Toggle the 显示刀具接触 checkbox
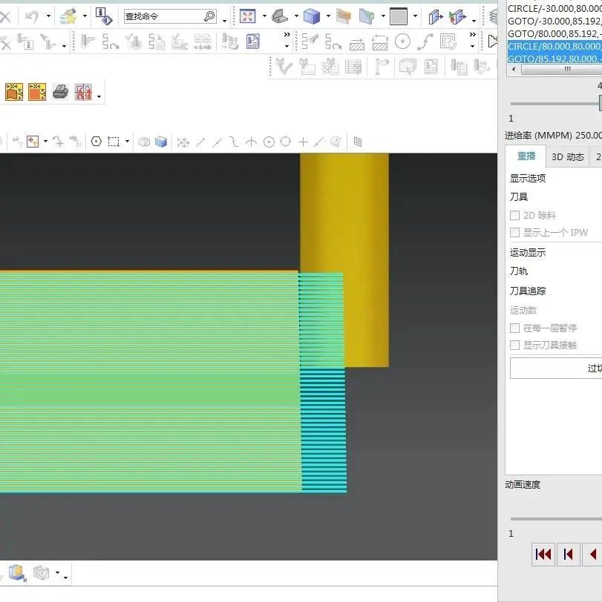The width and height of the screenshot is (602, 602). tap(514, 345)
